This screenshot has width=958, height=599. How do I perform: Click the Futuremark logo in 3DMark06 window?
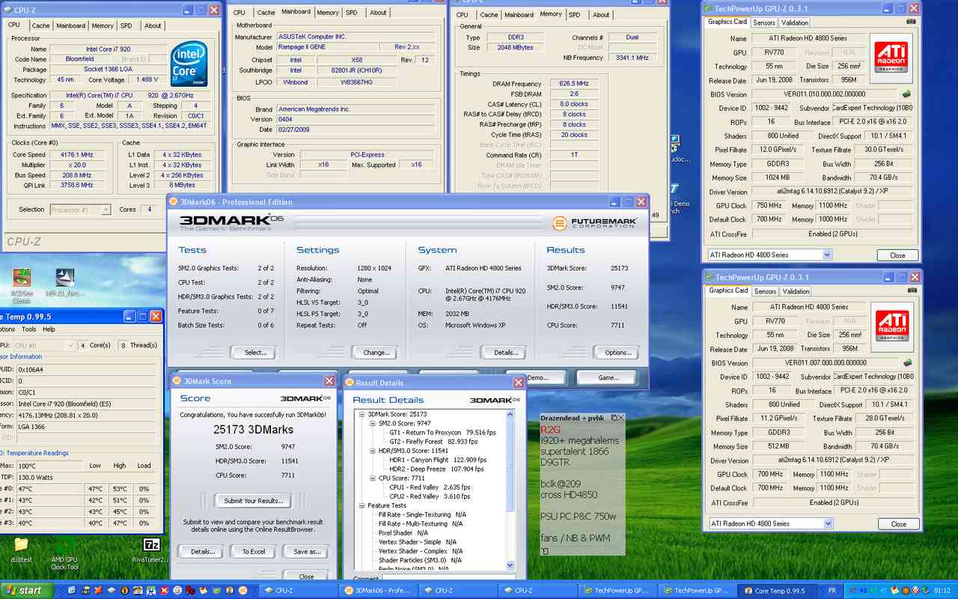(596, 222)
